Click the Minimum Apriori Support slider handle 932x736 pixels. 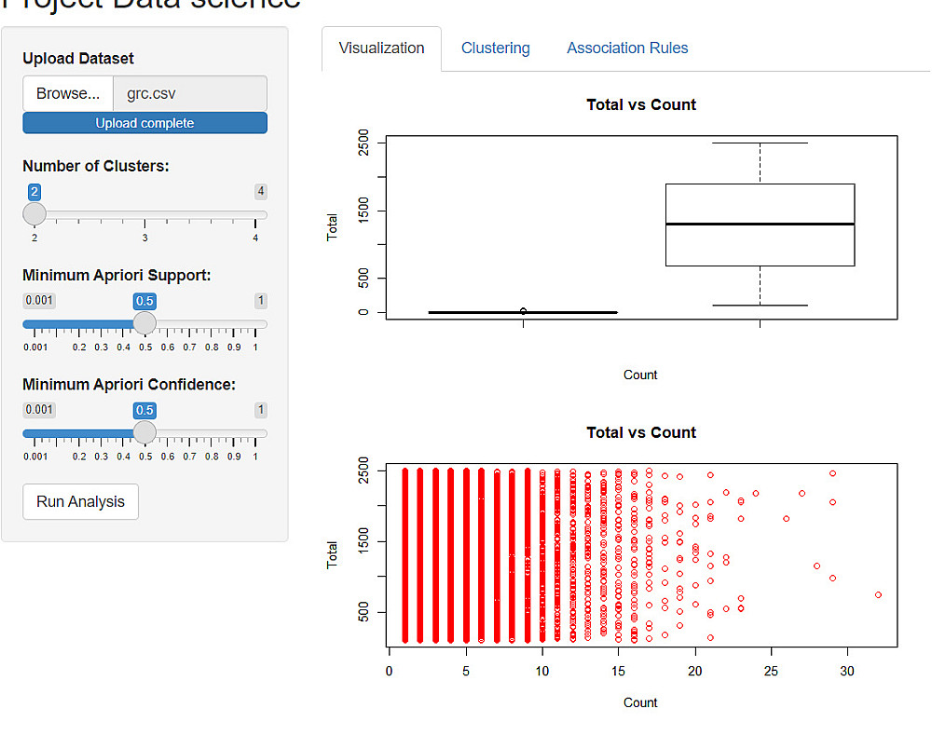point(144,324)
